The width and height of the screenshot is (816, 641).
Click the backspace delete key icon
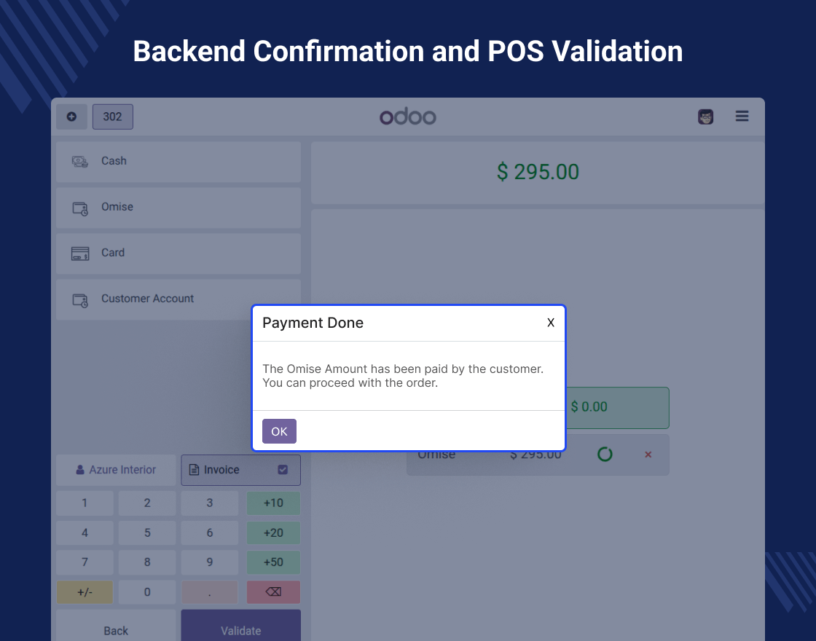[x=273, y=591]
